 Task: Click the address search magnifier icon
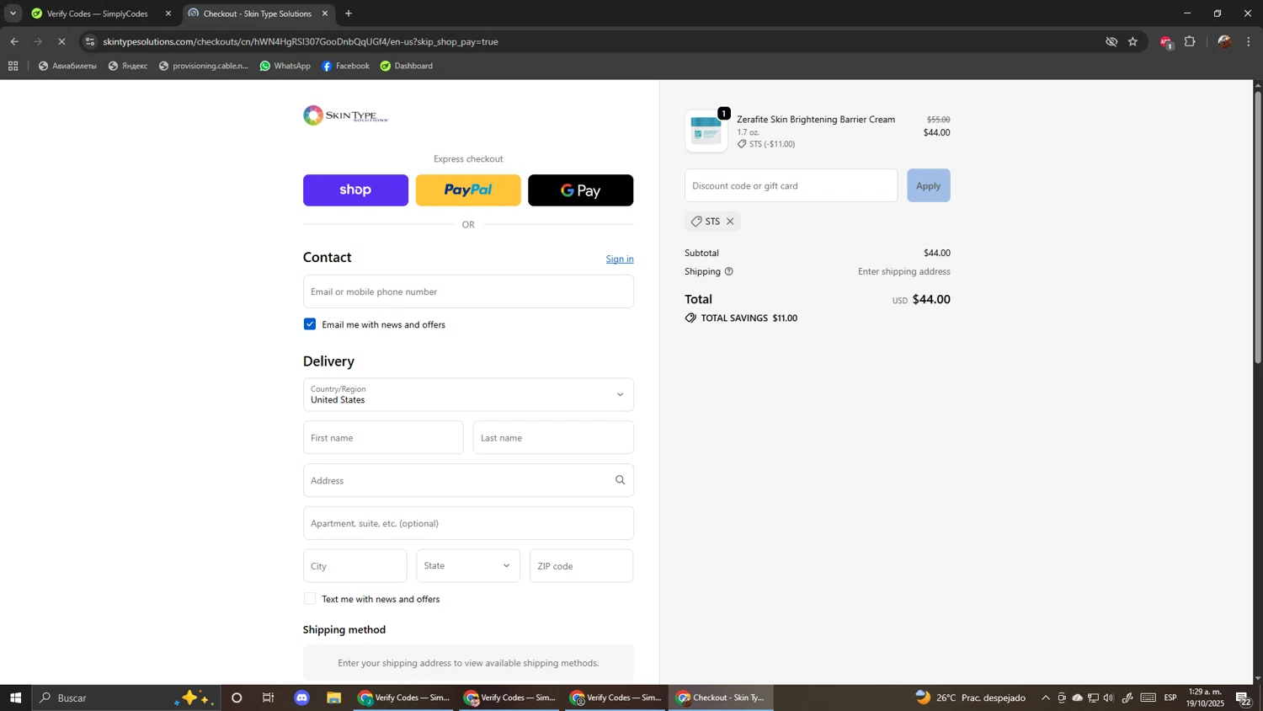click(x=621, y=480)
